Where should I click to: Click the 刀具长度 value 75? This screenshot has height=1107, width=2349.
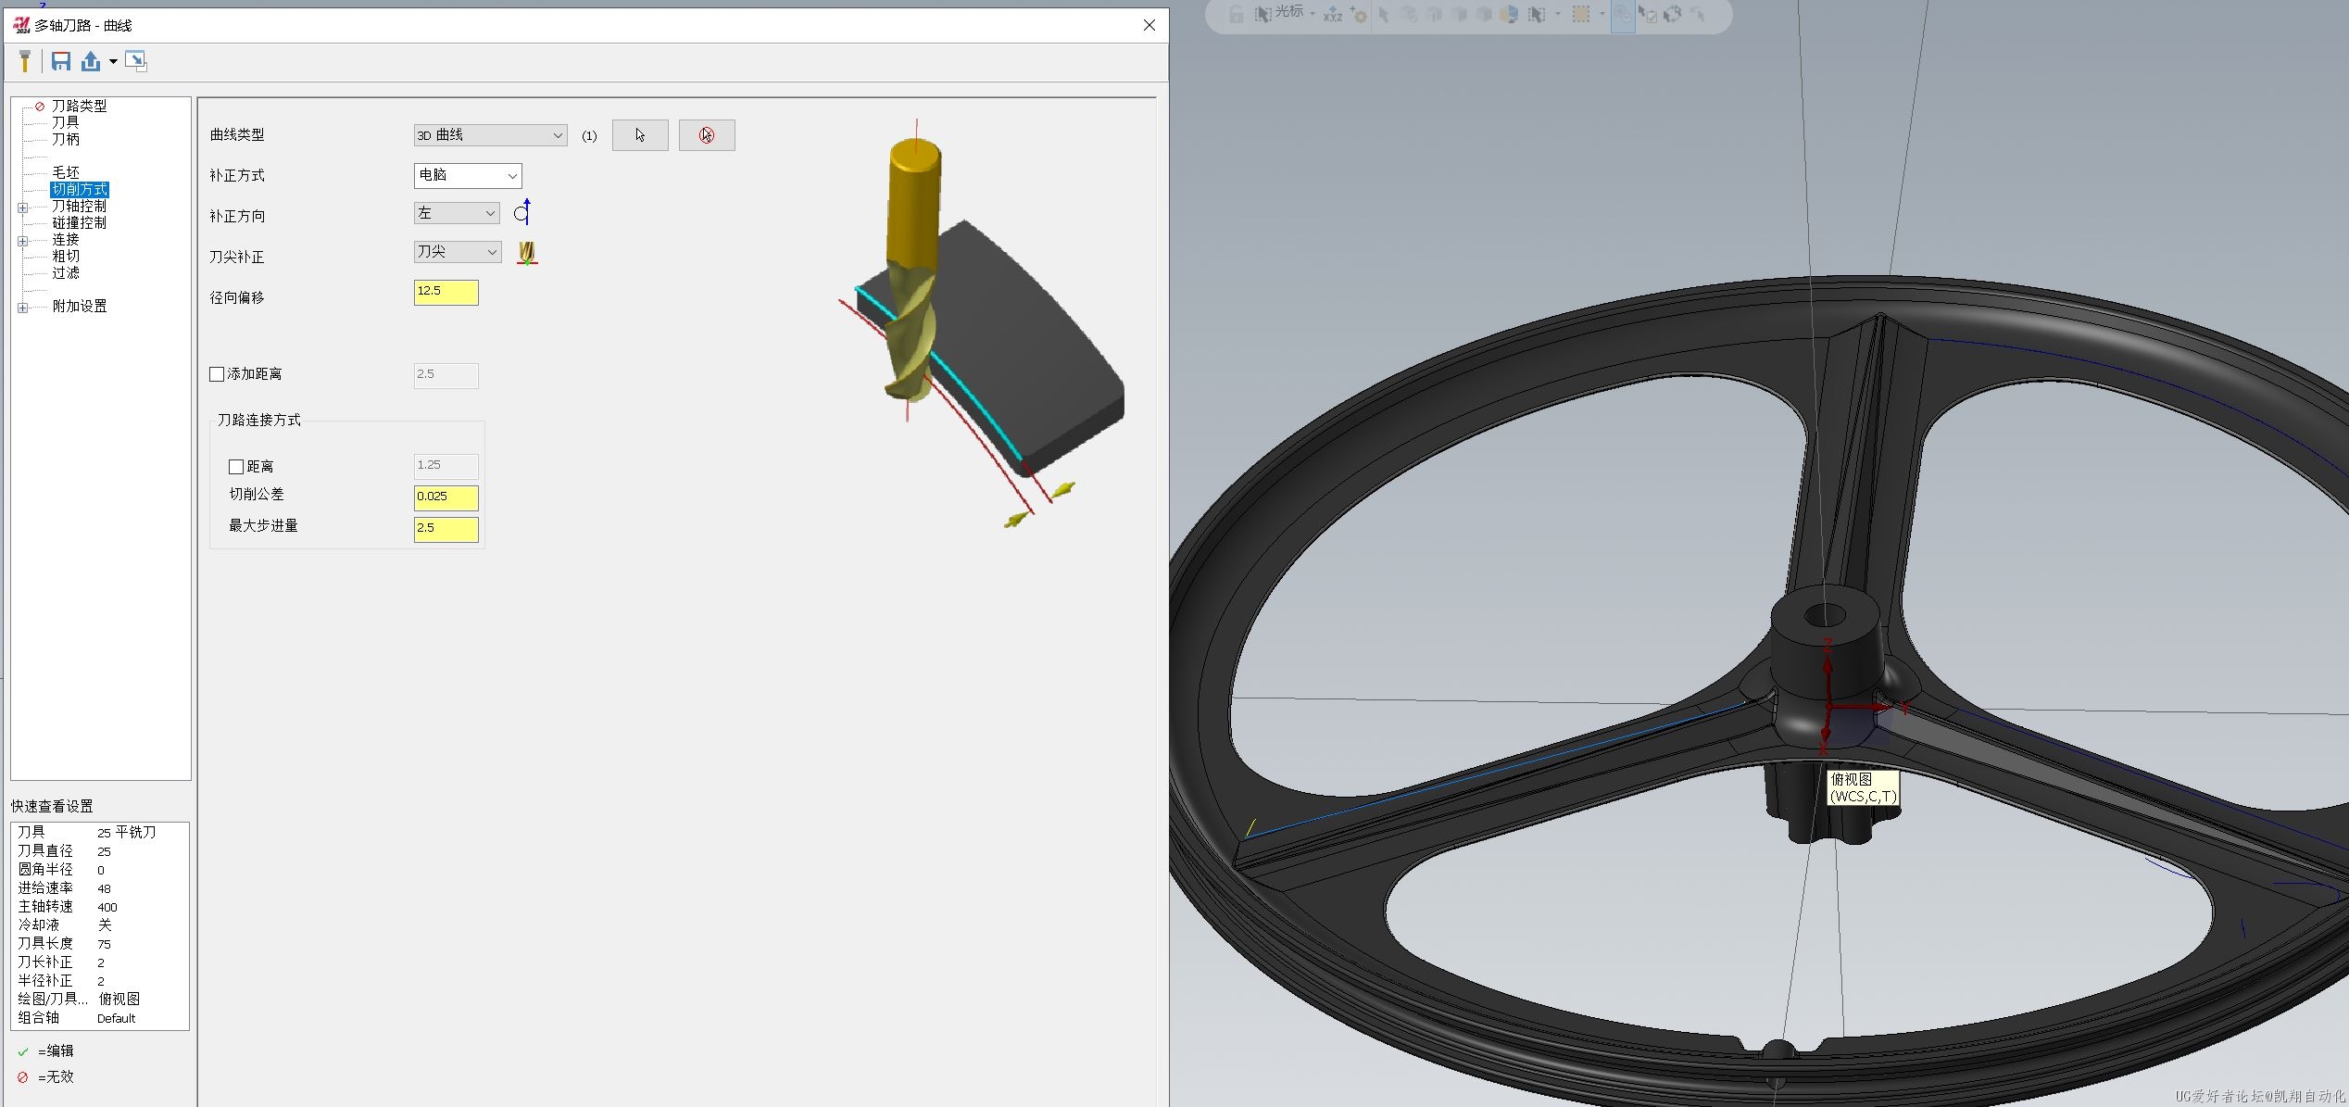click(x=104, y=944)
